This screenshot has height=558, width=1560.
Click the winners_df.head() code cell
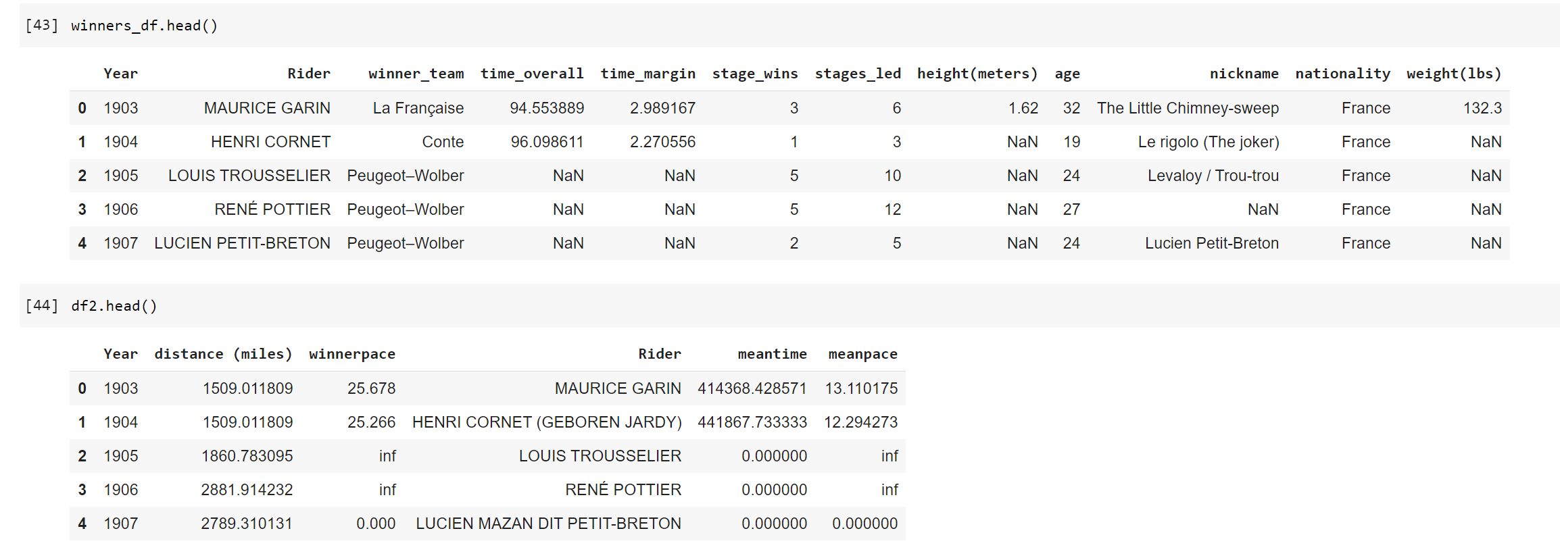coord(789,26)
